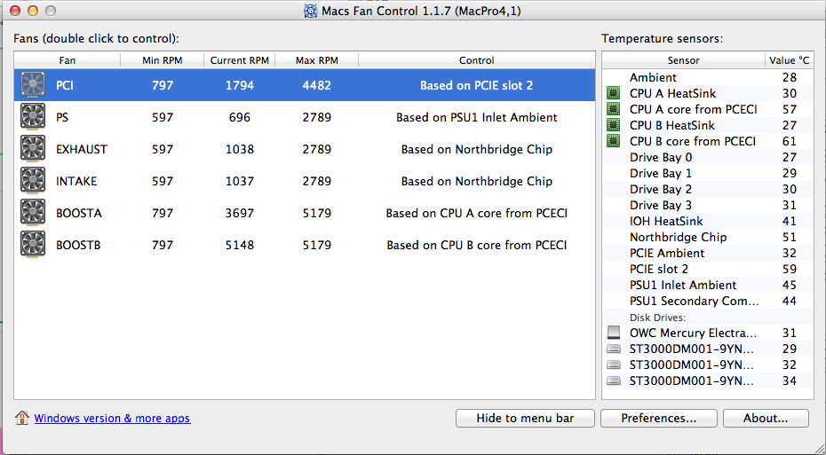This screenshot has width=826, height=455.
Task: Select the PCIE slot 2 sensor
Action: (x=708, y=269)
